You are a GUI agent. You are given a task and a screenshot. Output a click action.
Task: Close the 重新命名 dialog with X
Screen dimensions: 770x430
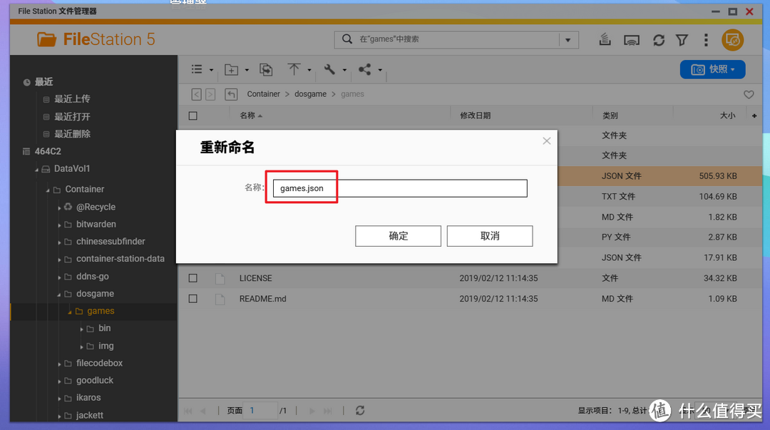tap(547, 141)
